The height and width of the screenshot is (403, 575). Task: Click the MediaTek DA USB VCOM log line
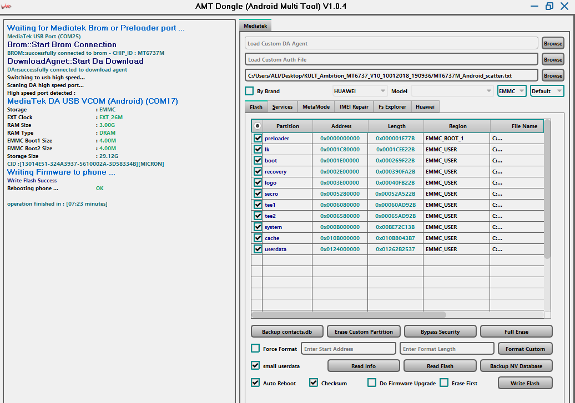pyautogui.click(x=92, y=101)
